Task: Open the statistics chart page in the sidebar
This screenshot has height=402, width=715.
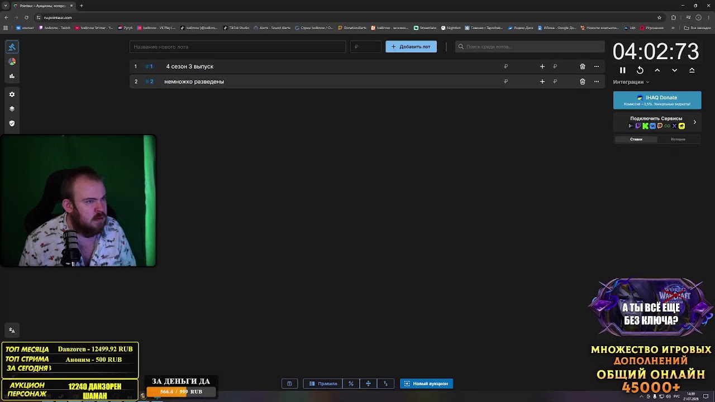Action: click(12, 76)
